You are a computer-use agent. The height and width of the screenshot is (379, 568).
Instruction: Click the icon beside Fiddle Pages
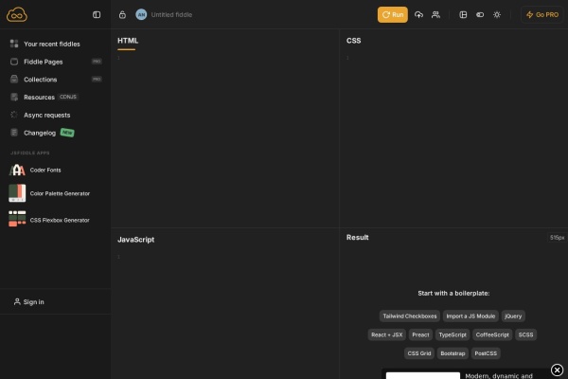pos(14,62)
